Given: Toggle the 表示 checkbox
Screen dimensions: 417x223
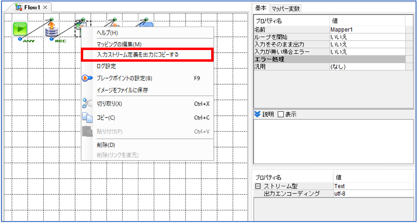Looking at the screenshot, I should (x=281, y=115).
